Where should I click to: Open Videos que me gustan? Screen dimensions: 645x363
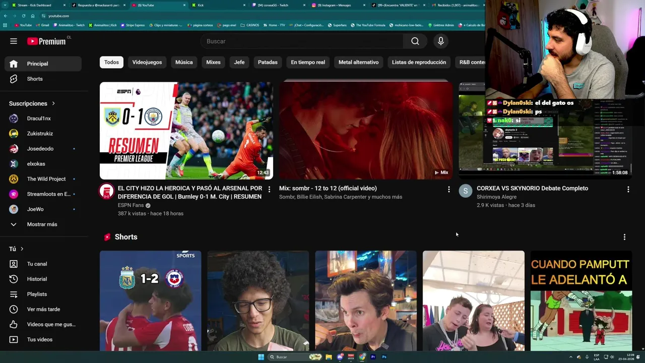click(x=43, y=324)
